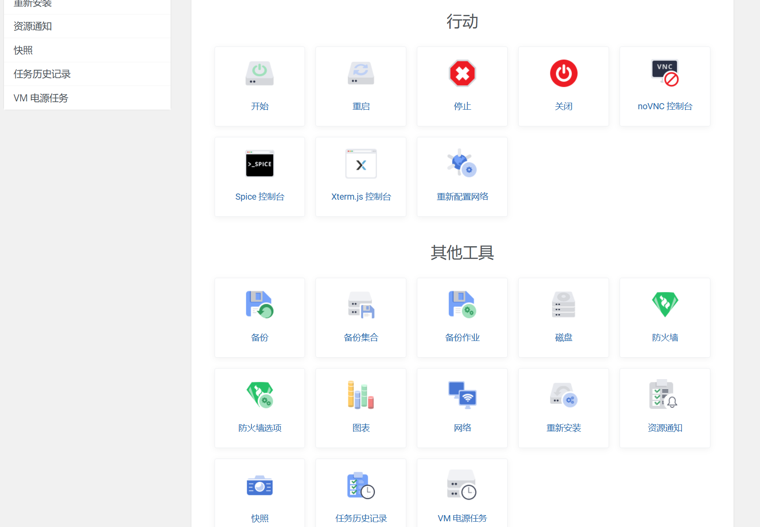Open the Snapshots (快照) camera icon
Viewport: 760px width, 527px height.
(259, 486)
